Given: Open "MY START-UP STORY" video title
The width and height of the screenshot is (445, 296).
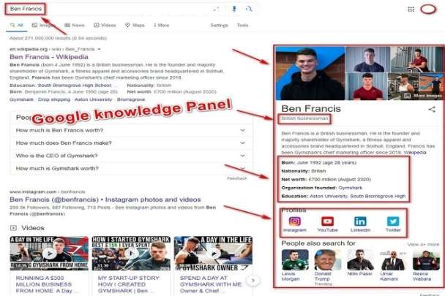Looking at the screenshot, I should (x=129, y=284).
